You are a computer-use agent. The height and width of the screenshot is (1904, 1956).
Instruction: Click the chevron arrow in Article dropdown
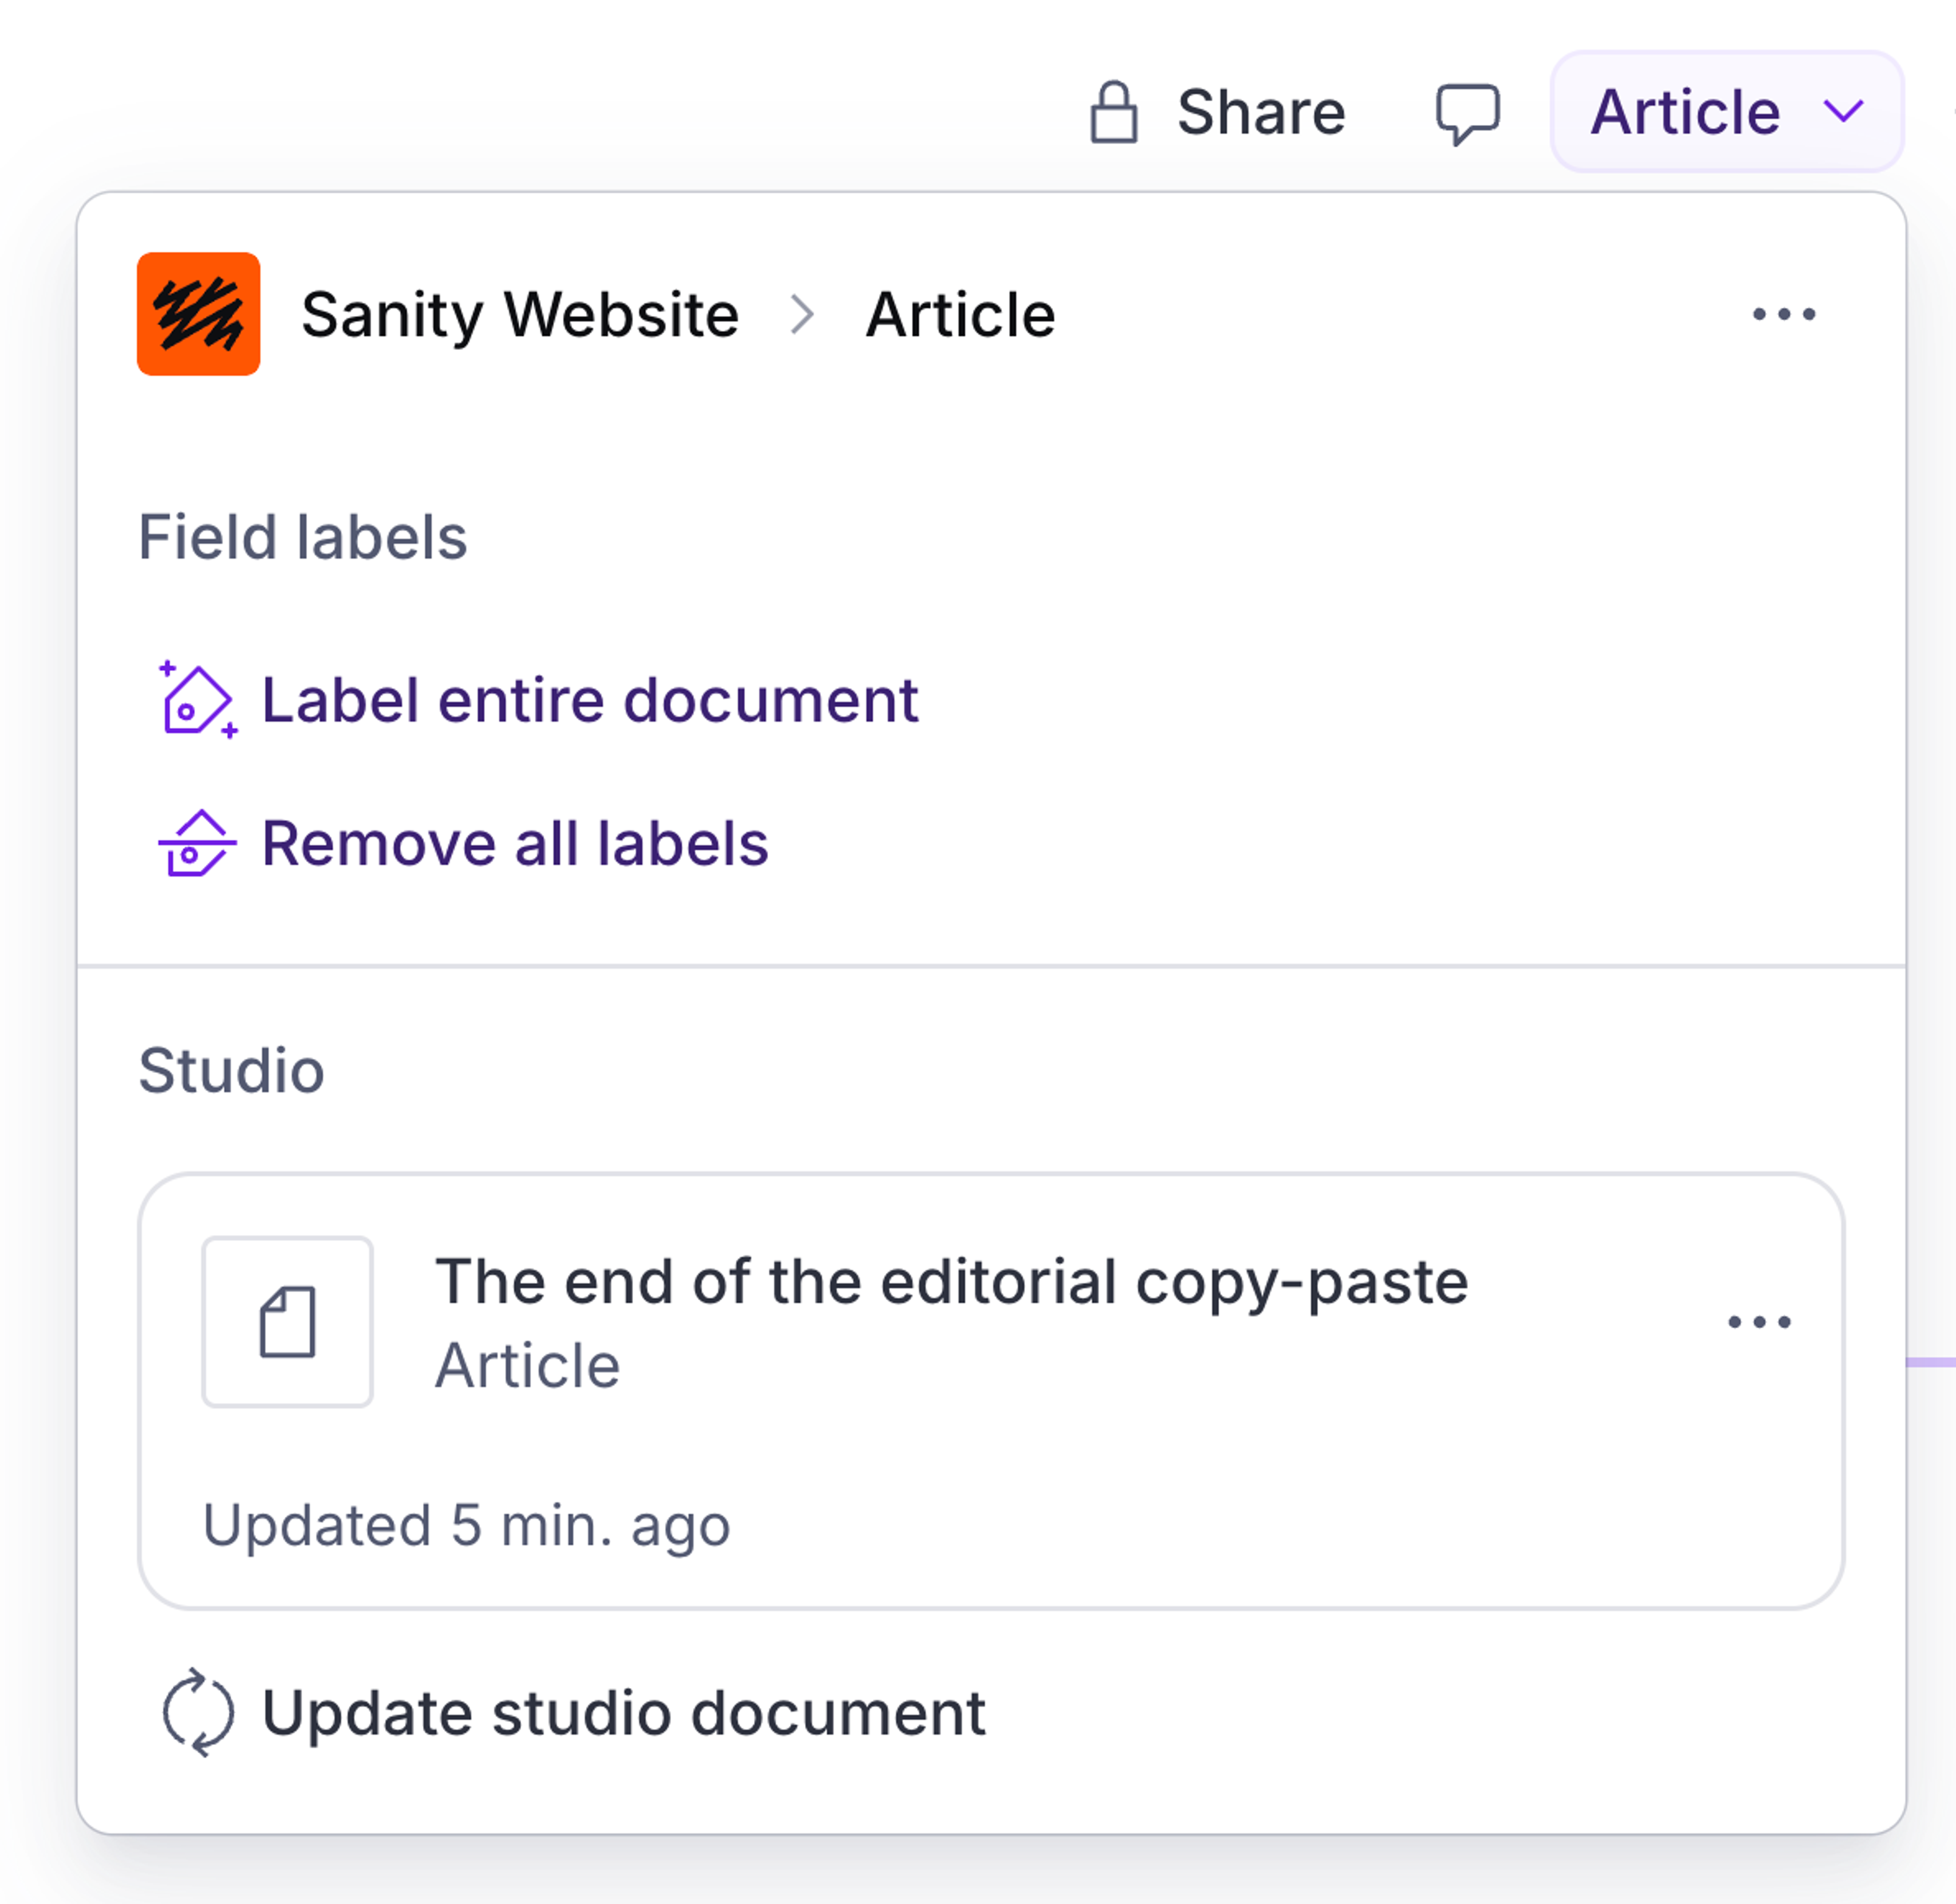coord(1843,110)
